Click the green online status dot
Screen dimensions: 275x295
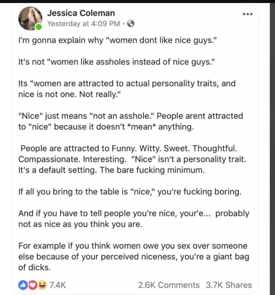pyautogui.click(x=39, y=27)
